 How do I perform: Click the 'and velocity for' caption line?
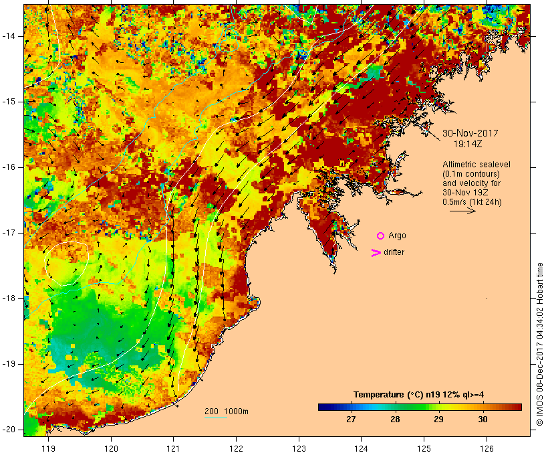coord(471,183)
